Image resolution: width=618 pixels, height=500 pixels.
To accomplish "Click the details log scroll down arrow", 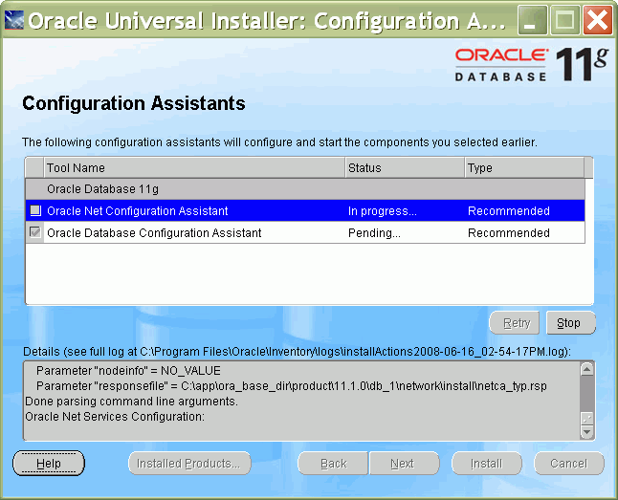I will pyautogui.click(x=586, y=432).
